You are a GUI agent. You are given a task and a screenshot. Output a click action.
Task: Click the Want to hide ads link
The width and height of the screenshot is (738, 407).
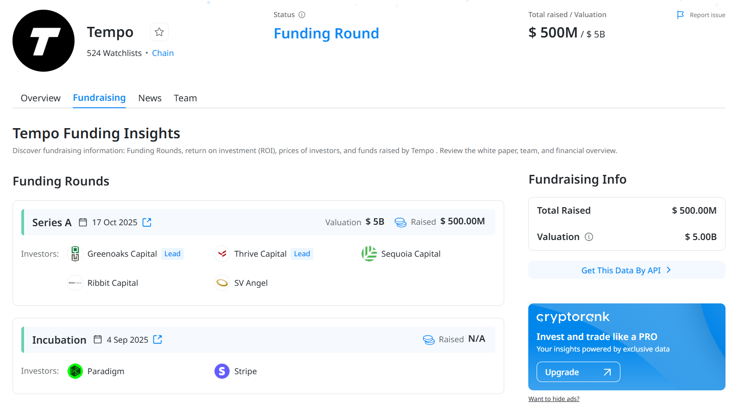(x=554, y=398)
